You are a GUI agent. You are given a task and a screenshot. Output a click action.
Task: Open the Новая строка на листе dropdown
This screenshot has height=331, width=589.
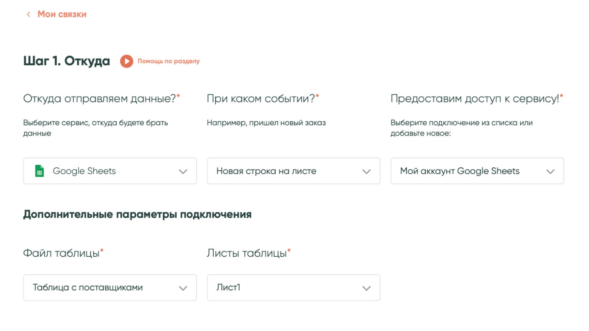coord(285,171)
